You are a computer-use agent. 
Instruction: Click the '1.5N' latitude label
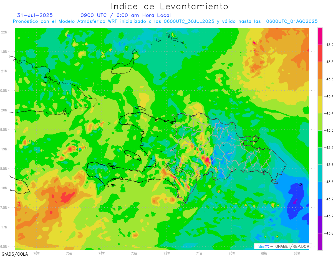[x=4, y=52]
